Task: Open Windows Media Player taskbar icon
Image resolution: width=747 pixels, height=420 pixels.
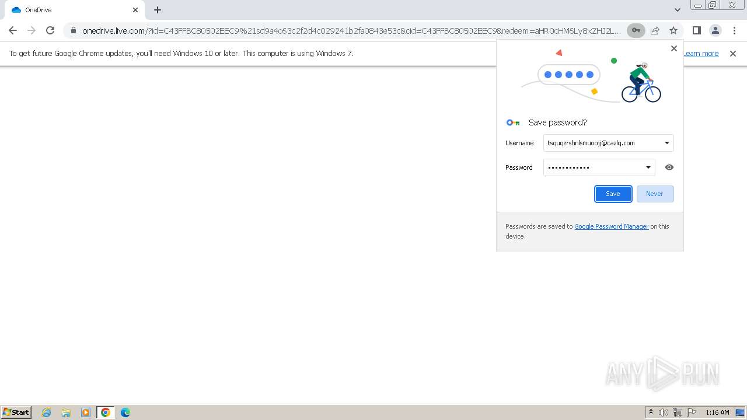Action: point(86,412)
